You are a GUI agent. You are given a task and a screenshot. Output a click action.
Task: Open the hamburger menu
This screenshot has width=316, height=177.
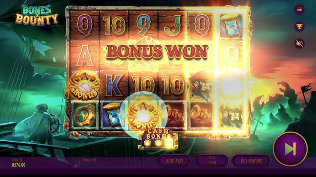coord(299,9)
